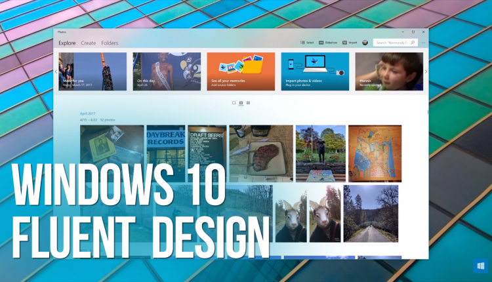Click the Import button

(x=350, y=43)
